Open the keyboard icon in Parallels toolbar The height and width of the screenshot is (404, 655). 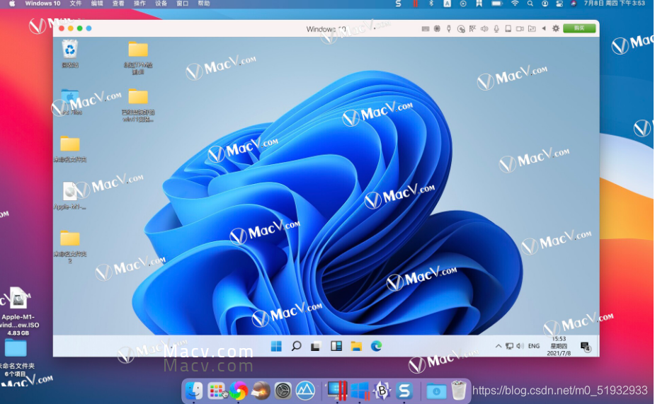(426, 29)
